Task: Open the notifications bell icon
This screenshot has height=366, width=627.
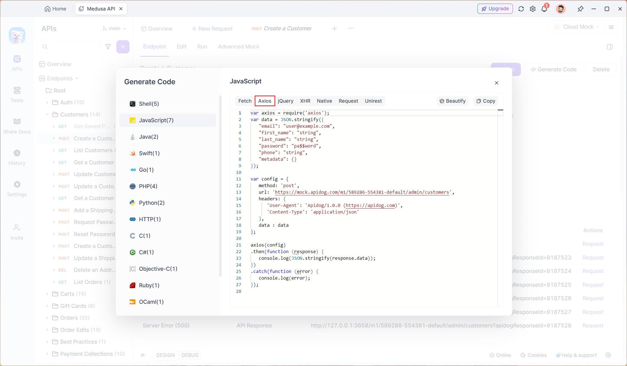Action: [545, 8]
